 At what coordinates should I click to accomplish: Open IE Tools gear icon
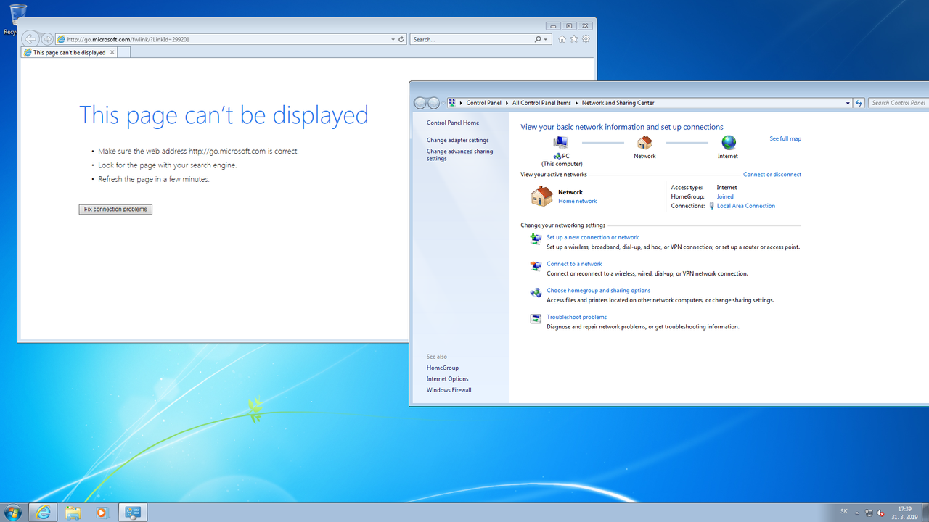(x=586, y=39)
